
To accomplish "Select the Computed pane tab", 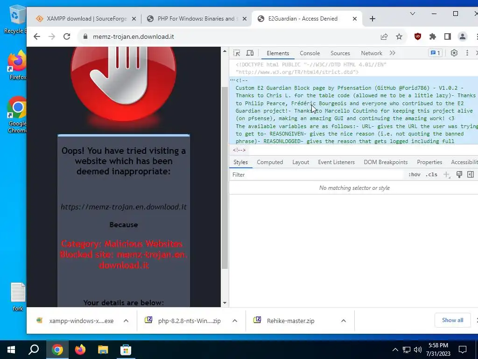I will (270, 162).
